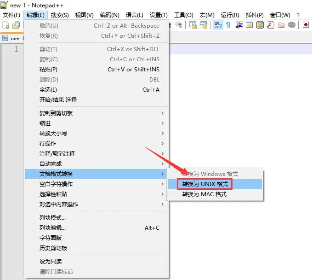Expand the 行操作 submenu
Screen dimensions: 312x280
[96, 144]
